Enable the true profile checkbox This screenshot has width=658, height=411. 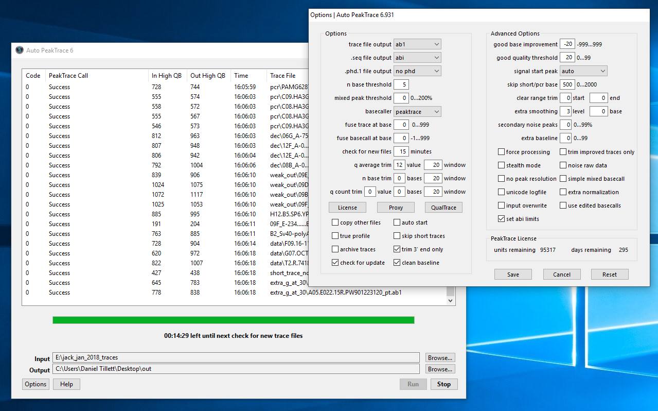click(335, 236)
